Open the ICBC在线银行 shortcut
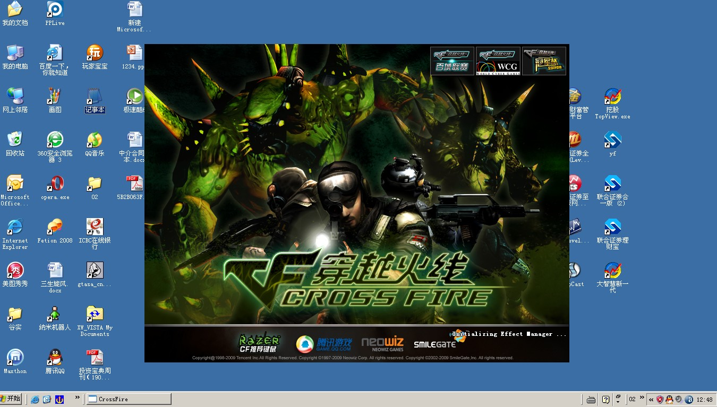The image size is (717, 407). [x=95, y=234]
